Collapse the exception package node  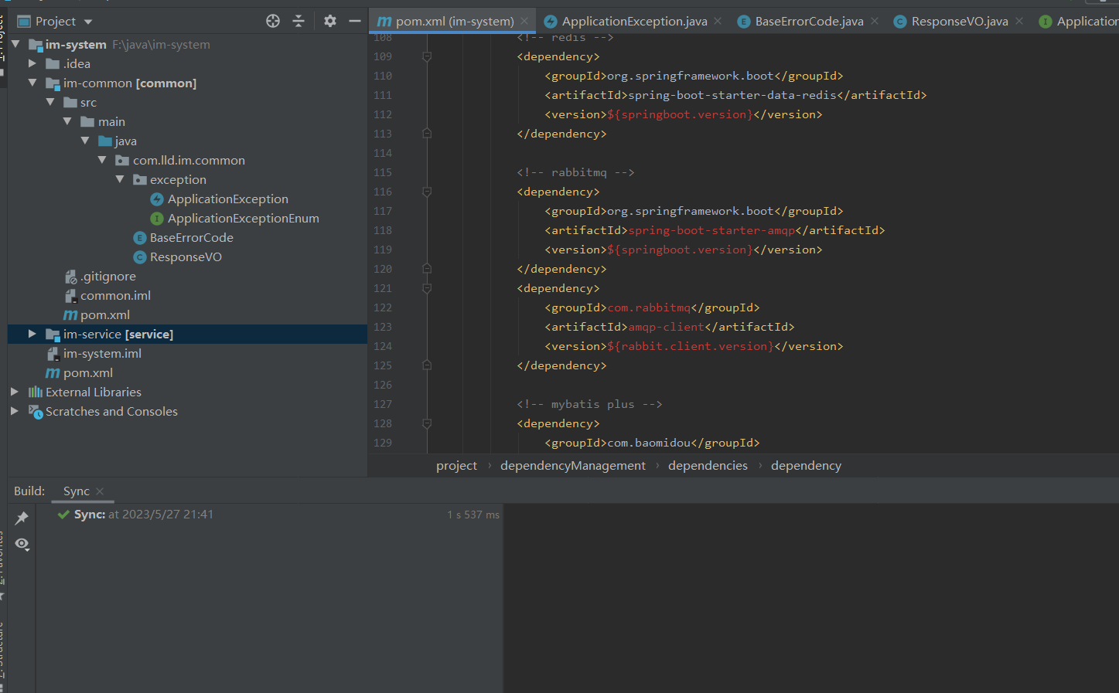pos(120,179)
